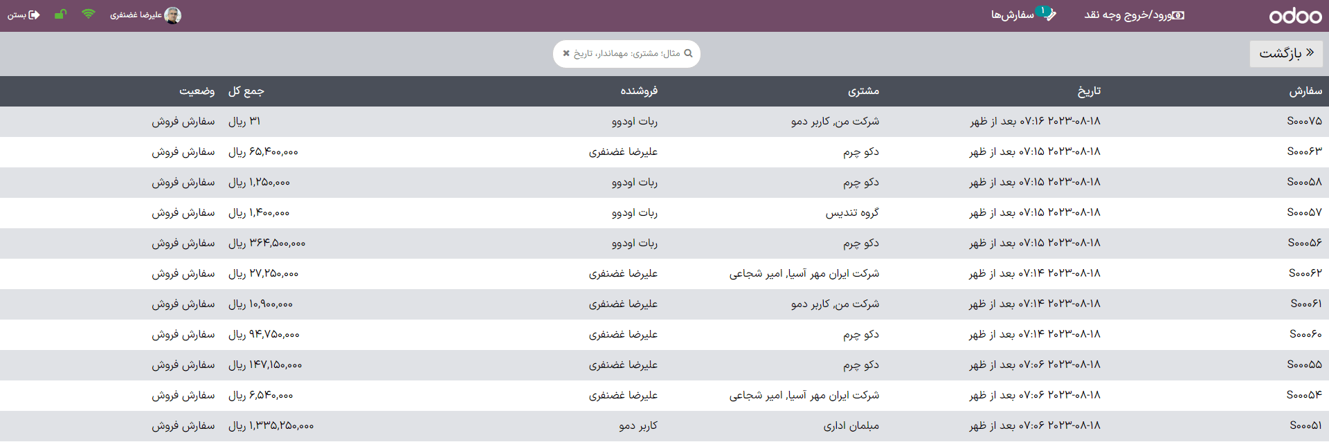1329x442 pixels.
Task: Click the جمع کل column header
Action: coord(246,91)
